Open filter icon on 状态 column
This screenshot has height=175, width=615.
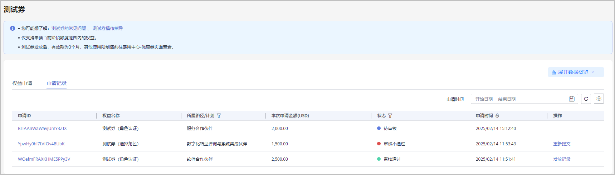390,116
